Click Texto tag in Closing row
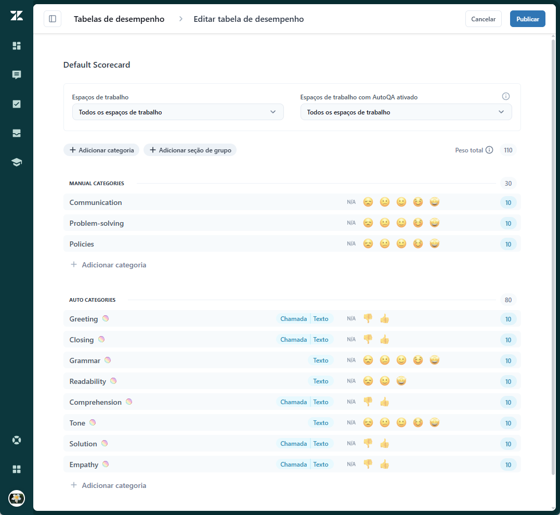Image resolution: width=560 pixels, height=515 pixels. [321, 339]
